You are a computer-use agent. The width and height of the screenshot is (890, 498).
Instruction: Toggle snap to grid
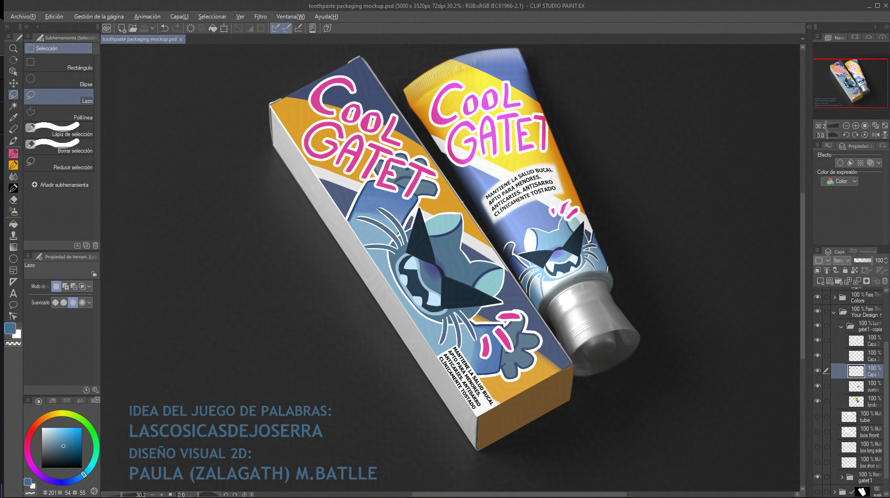coord(298,28)
